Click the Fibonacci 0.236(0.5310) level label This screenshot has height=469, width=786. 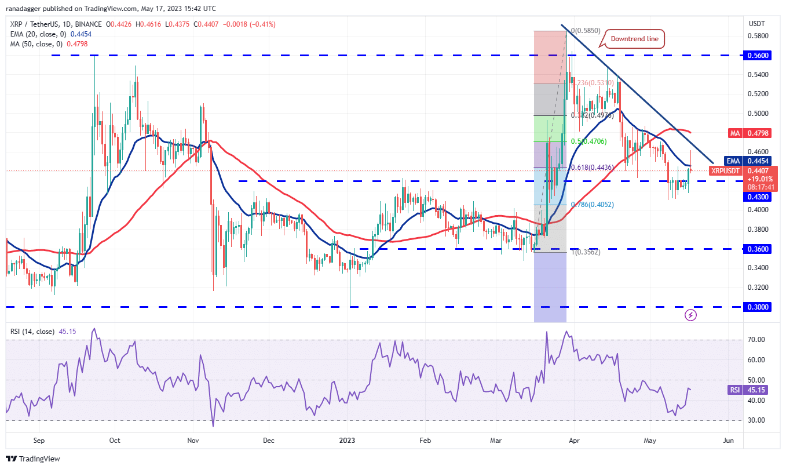(593, 83)
